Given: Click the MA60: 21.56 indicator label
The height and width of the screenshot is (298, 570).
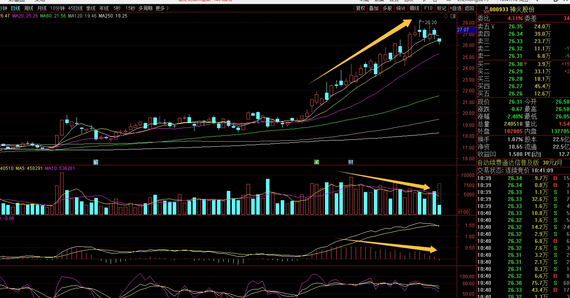Looking at the screenshot, I should pyautogui.click(x=53, y=16).
